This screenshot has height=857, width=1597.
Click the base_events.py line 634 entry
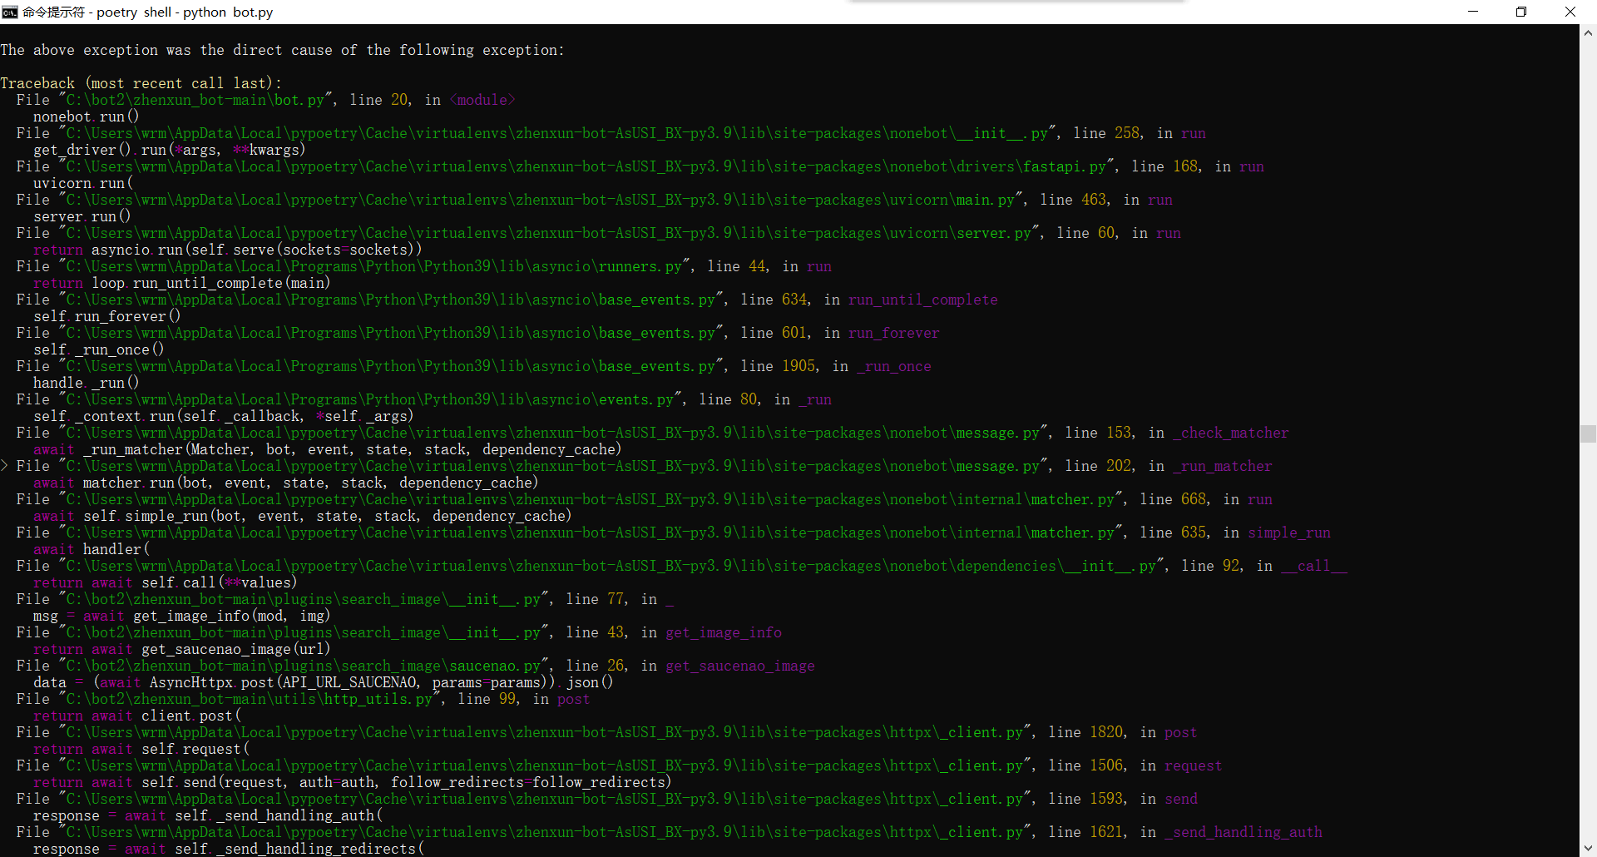[x=507, y=300]
